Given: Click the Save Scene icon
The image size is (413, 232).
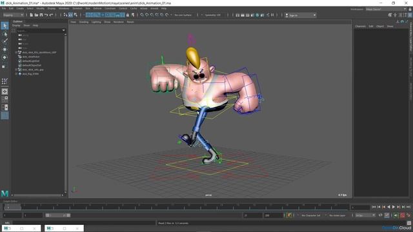Looking at the screenshot, I should point(41,15).
